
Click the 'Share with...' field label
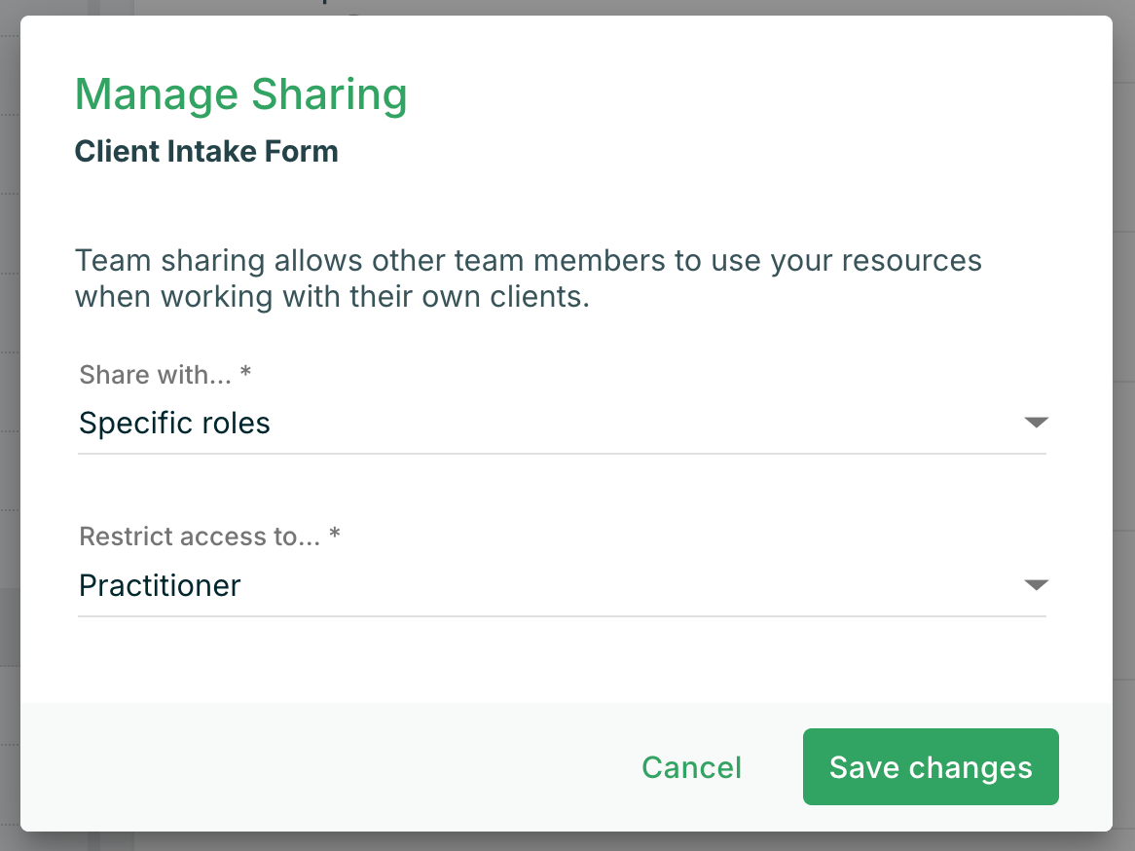[x=156, y=375]
